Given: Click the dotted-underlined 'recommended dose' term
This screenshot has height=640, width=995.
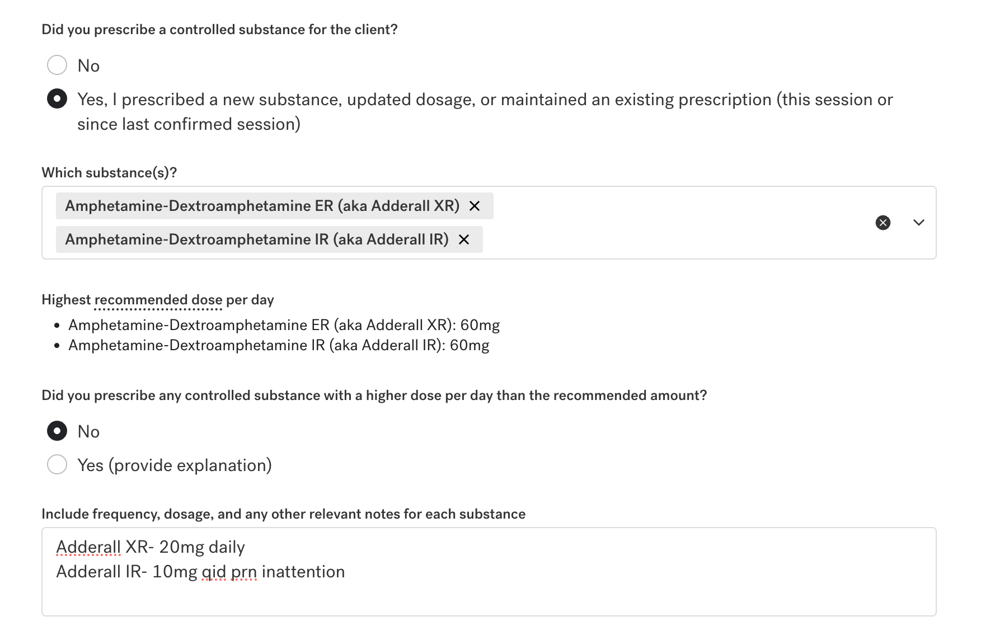Looking at the screenshot, I should (158, 300).
